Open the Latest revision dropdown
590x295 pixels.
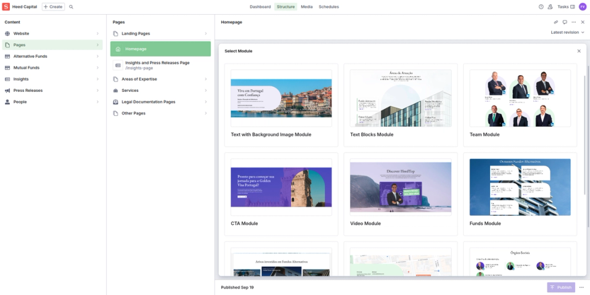(567, 32)
